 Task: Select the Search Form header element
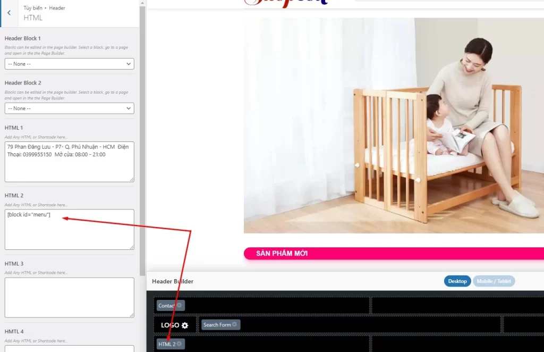(x=217, y=325)
